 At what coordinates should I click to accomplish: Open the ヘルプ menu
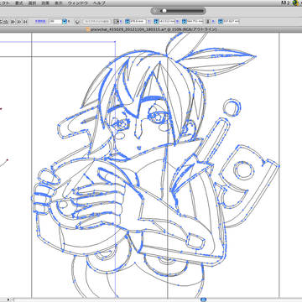pyautogui.click(x=99, y=3)
